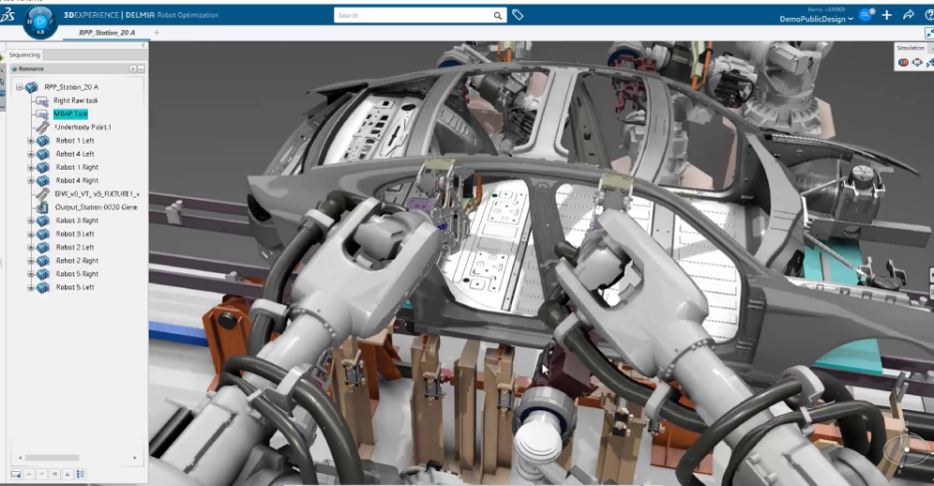Screen dimensions: 934x486
Task: Click the Underbody Palet.1 tool icon
Action: (42, 128)
